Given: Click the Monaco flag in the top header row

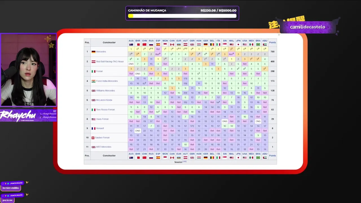Looking at the screenshot, I should 165,45.
